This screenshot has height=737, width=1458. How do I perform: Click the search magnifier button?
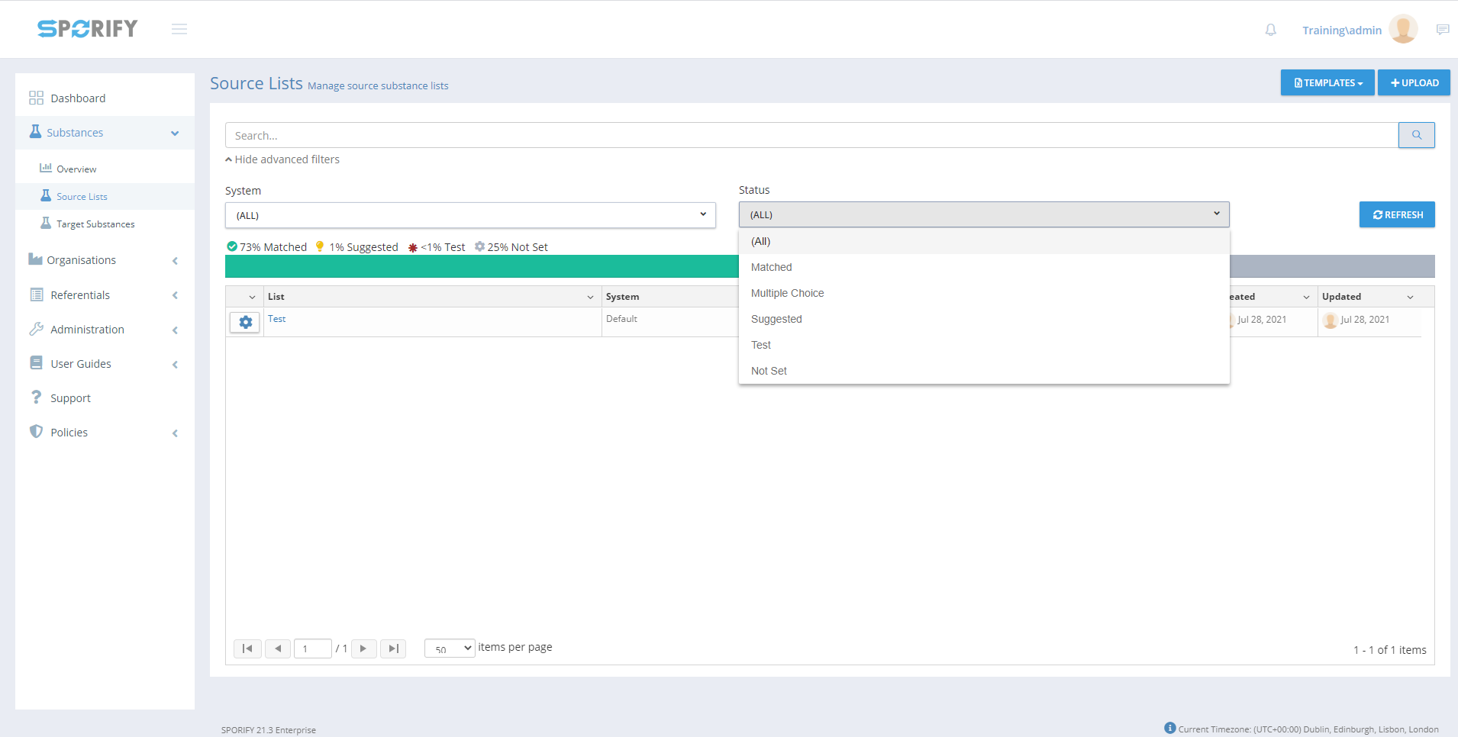(x=1416, y=135)
